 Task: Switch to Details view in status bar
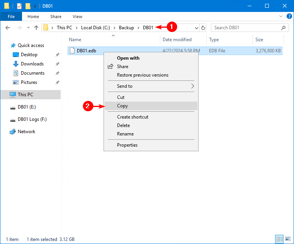tap(279, 239)
